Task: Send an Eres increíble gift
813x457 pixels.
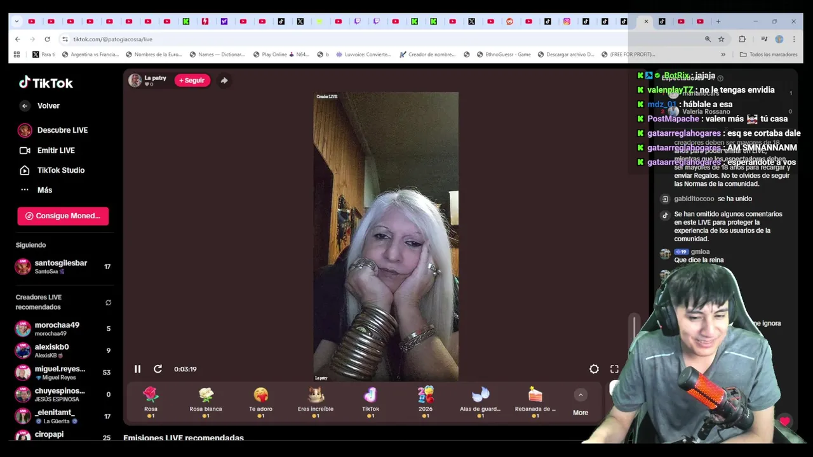Action: 316,402
